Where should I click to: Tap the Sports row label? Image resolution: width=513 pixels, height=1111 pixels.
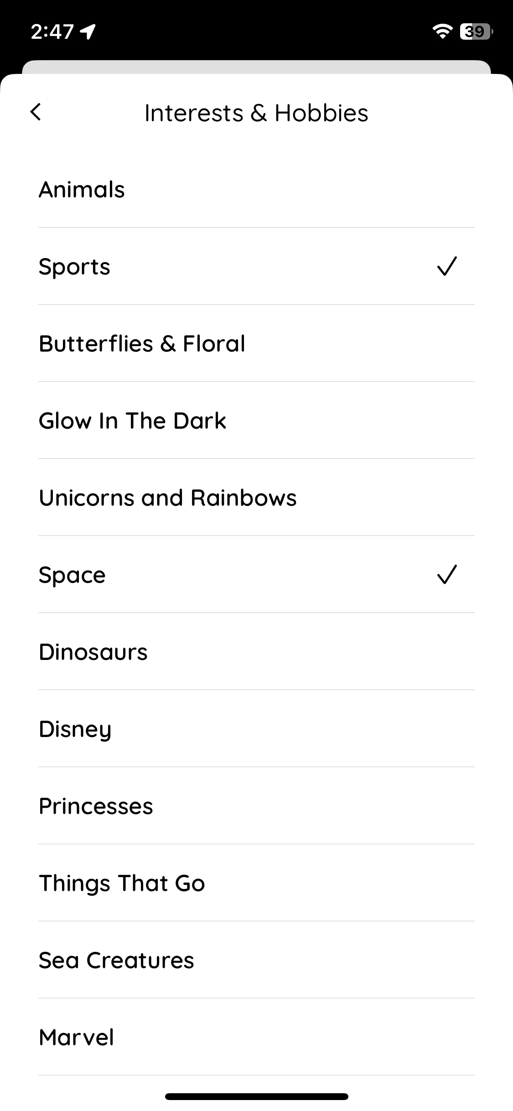pos(74,267)
